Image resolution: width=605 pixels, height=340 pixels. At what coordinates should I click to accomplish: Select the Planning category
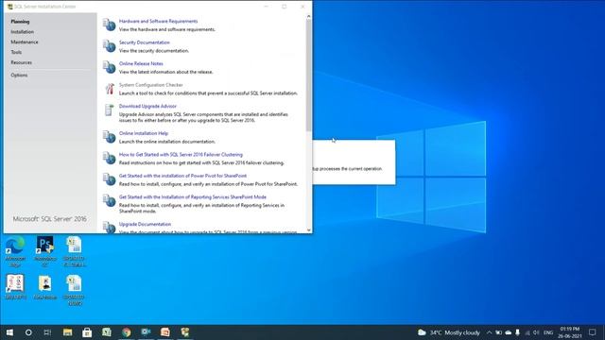pos(20,22)
